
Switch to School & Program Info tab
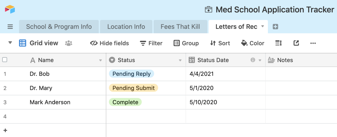coord(59,27)
